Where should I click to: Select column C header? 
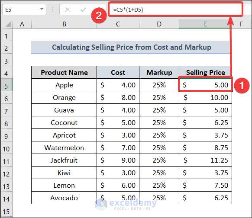[x=118, y=24]
